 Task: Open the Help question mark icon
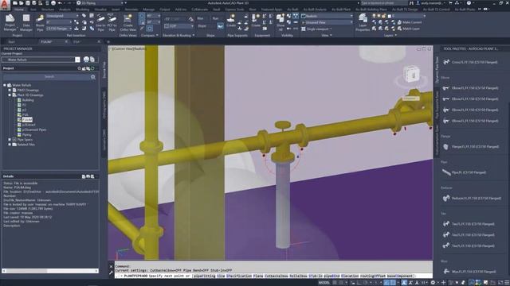tap(469, 3)
